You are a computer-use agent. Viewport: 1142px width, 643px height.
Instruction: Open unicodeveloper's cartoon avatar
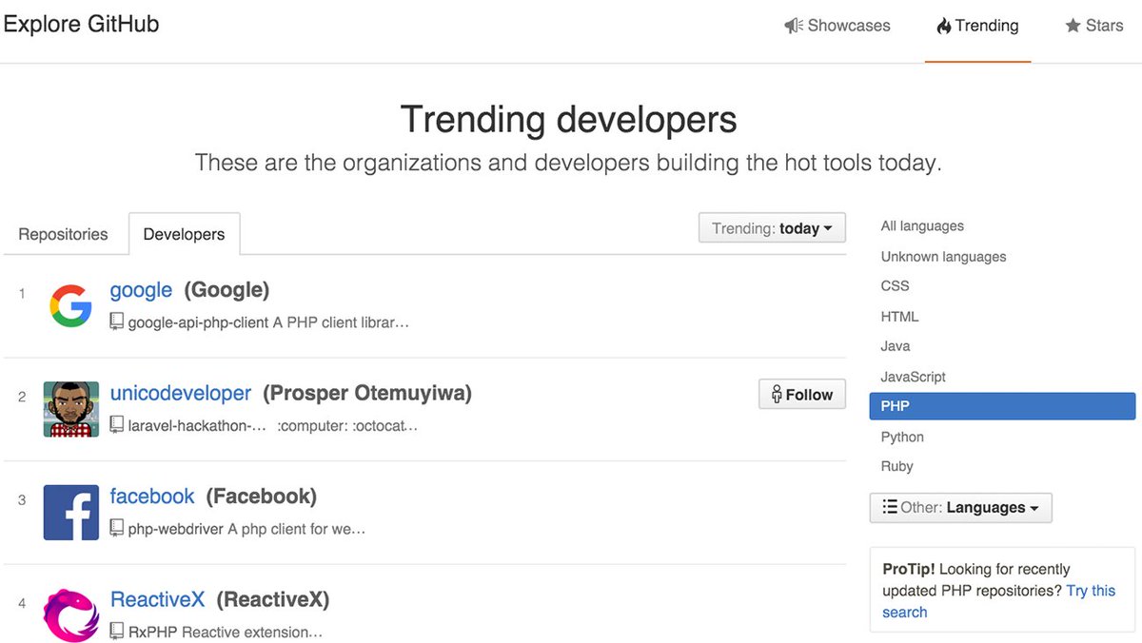pos(71,409)
